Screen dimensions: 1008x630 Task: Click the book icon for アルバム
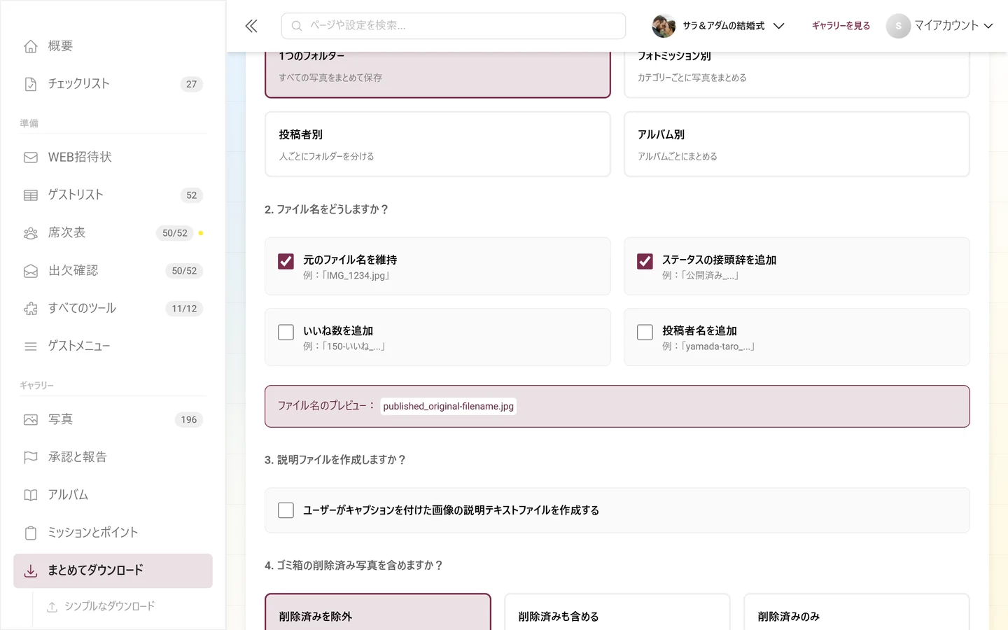[31, 496]
